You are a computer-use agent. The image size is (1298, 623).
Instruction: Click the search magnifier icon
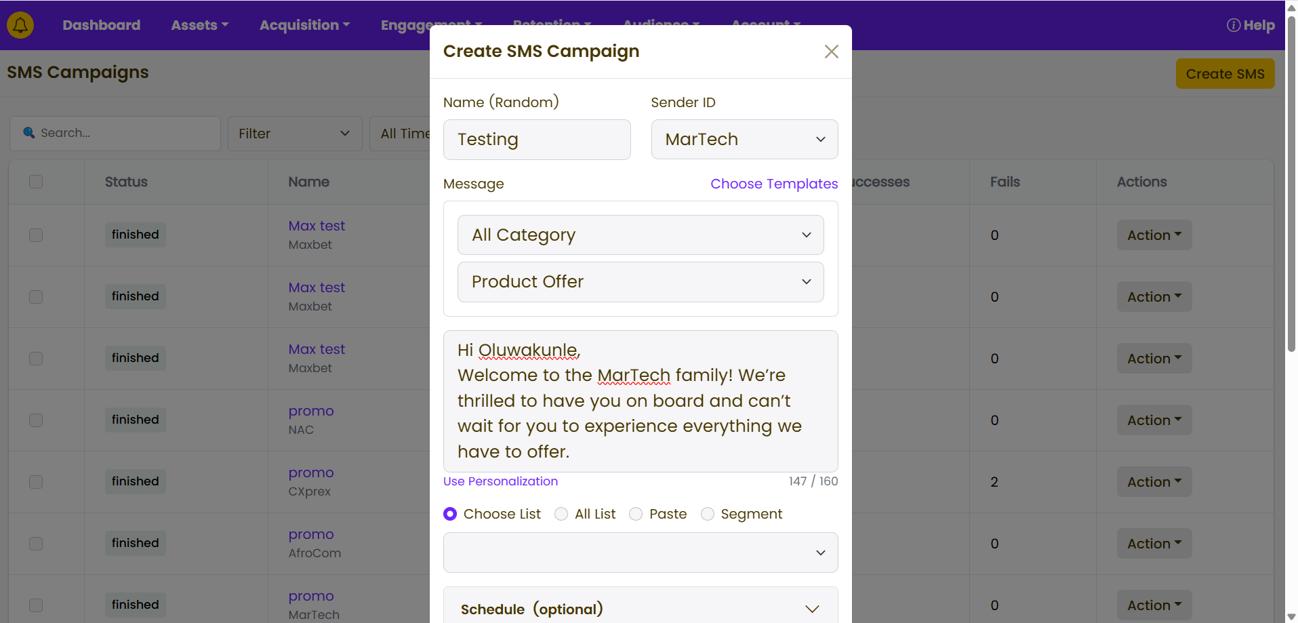(29, 133)
